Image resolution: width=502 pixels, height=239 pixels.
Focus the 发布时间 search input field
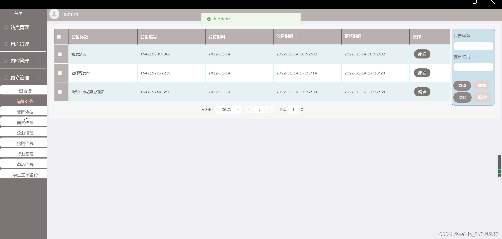[473, 67]
